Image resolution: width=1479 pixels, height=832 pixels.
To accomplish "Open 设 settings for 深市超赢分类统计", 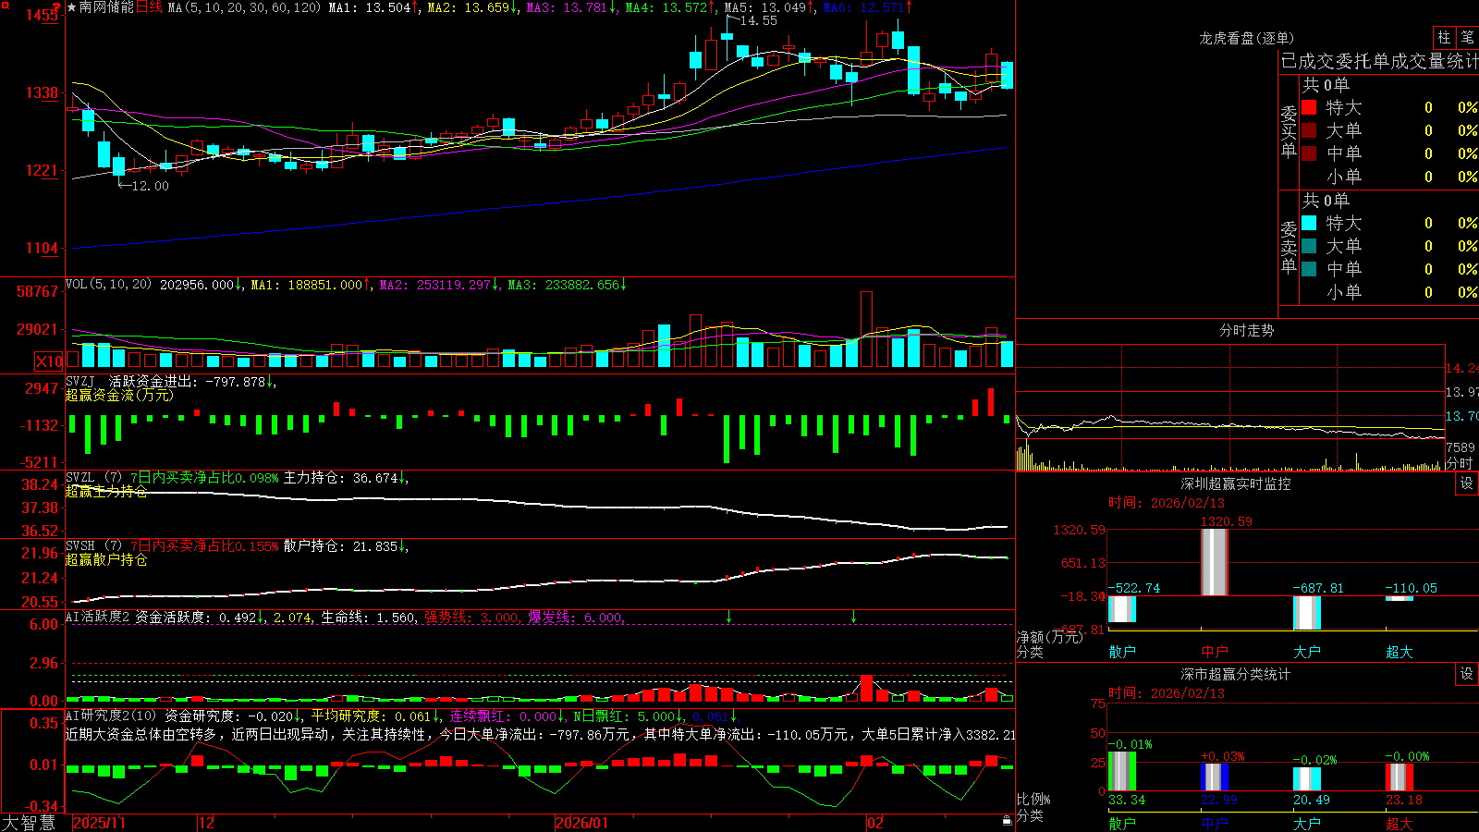I will click(x=1467, y=674).
